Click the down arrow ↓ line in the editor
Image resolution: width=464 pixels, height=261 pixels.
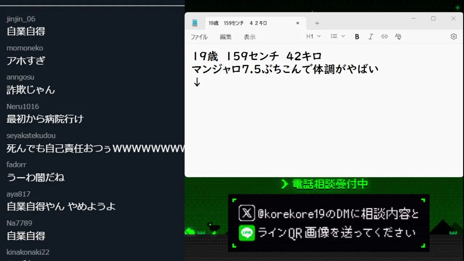197,82
